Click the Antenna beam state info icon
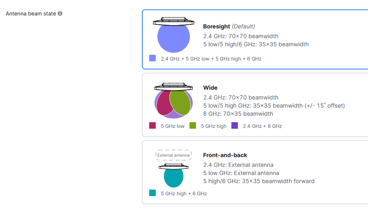The height and width of the screenshot is (218, 368). [x=60, y=13]
